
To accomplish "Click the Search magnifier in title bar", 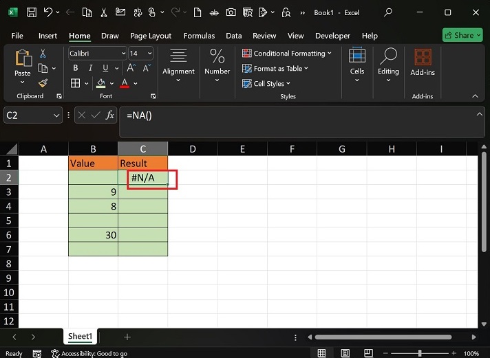I will [388, 12].
